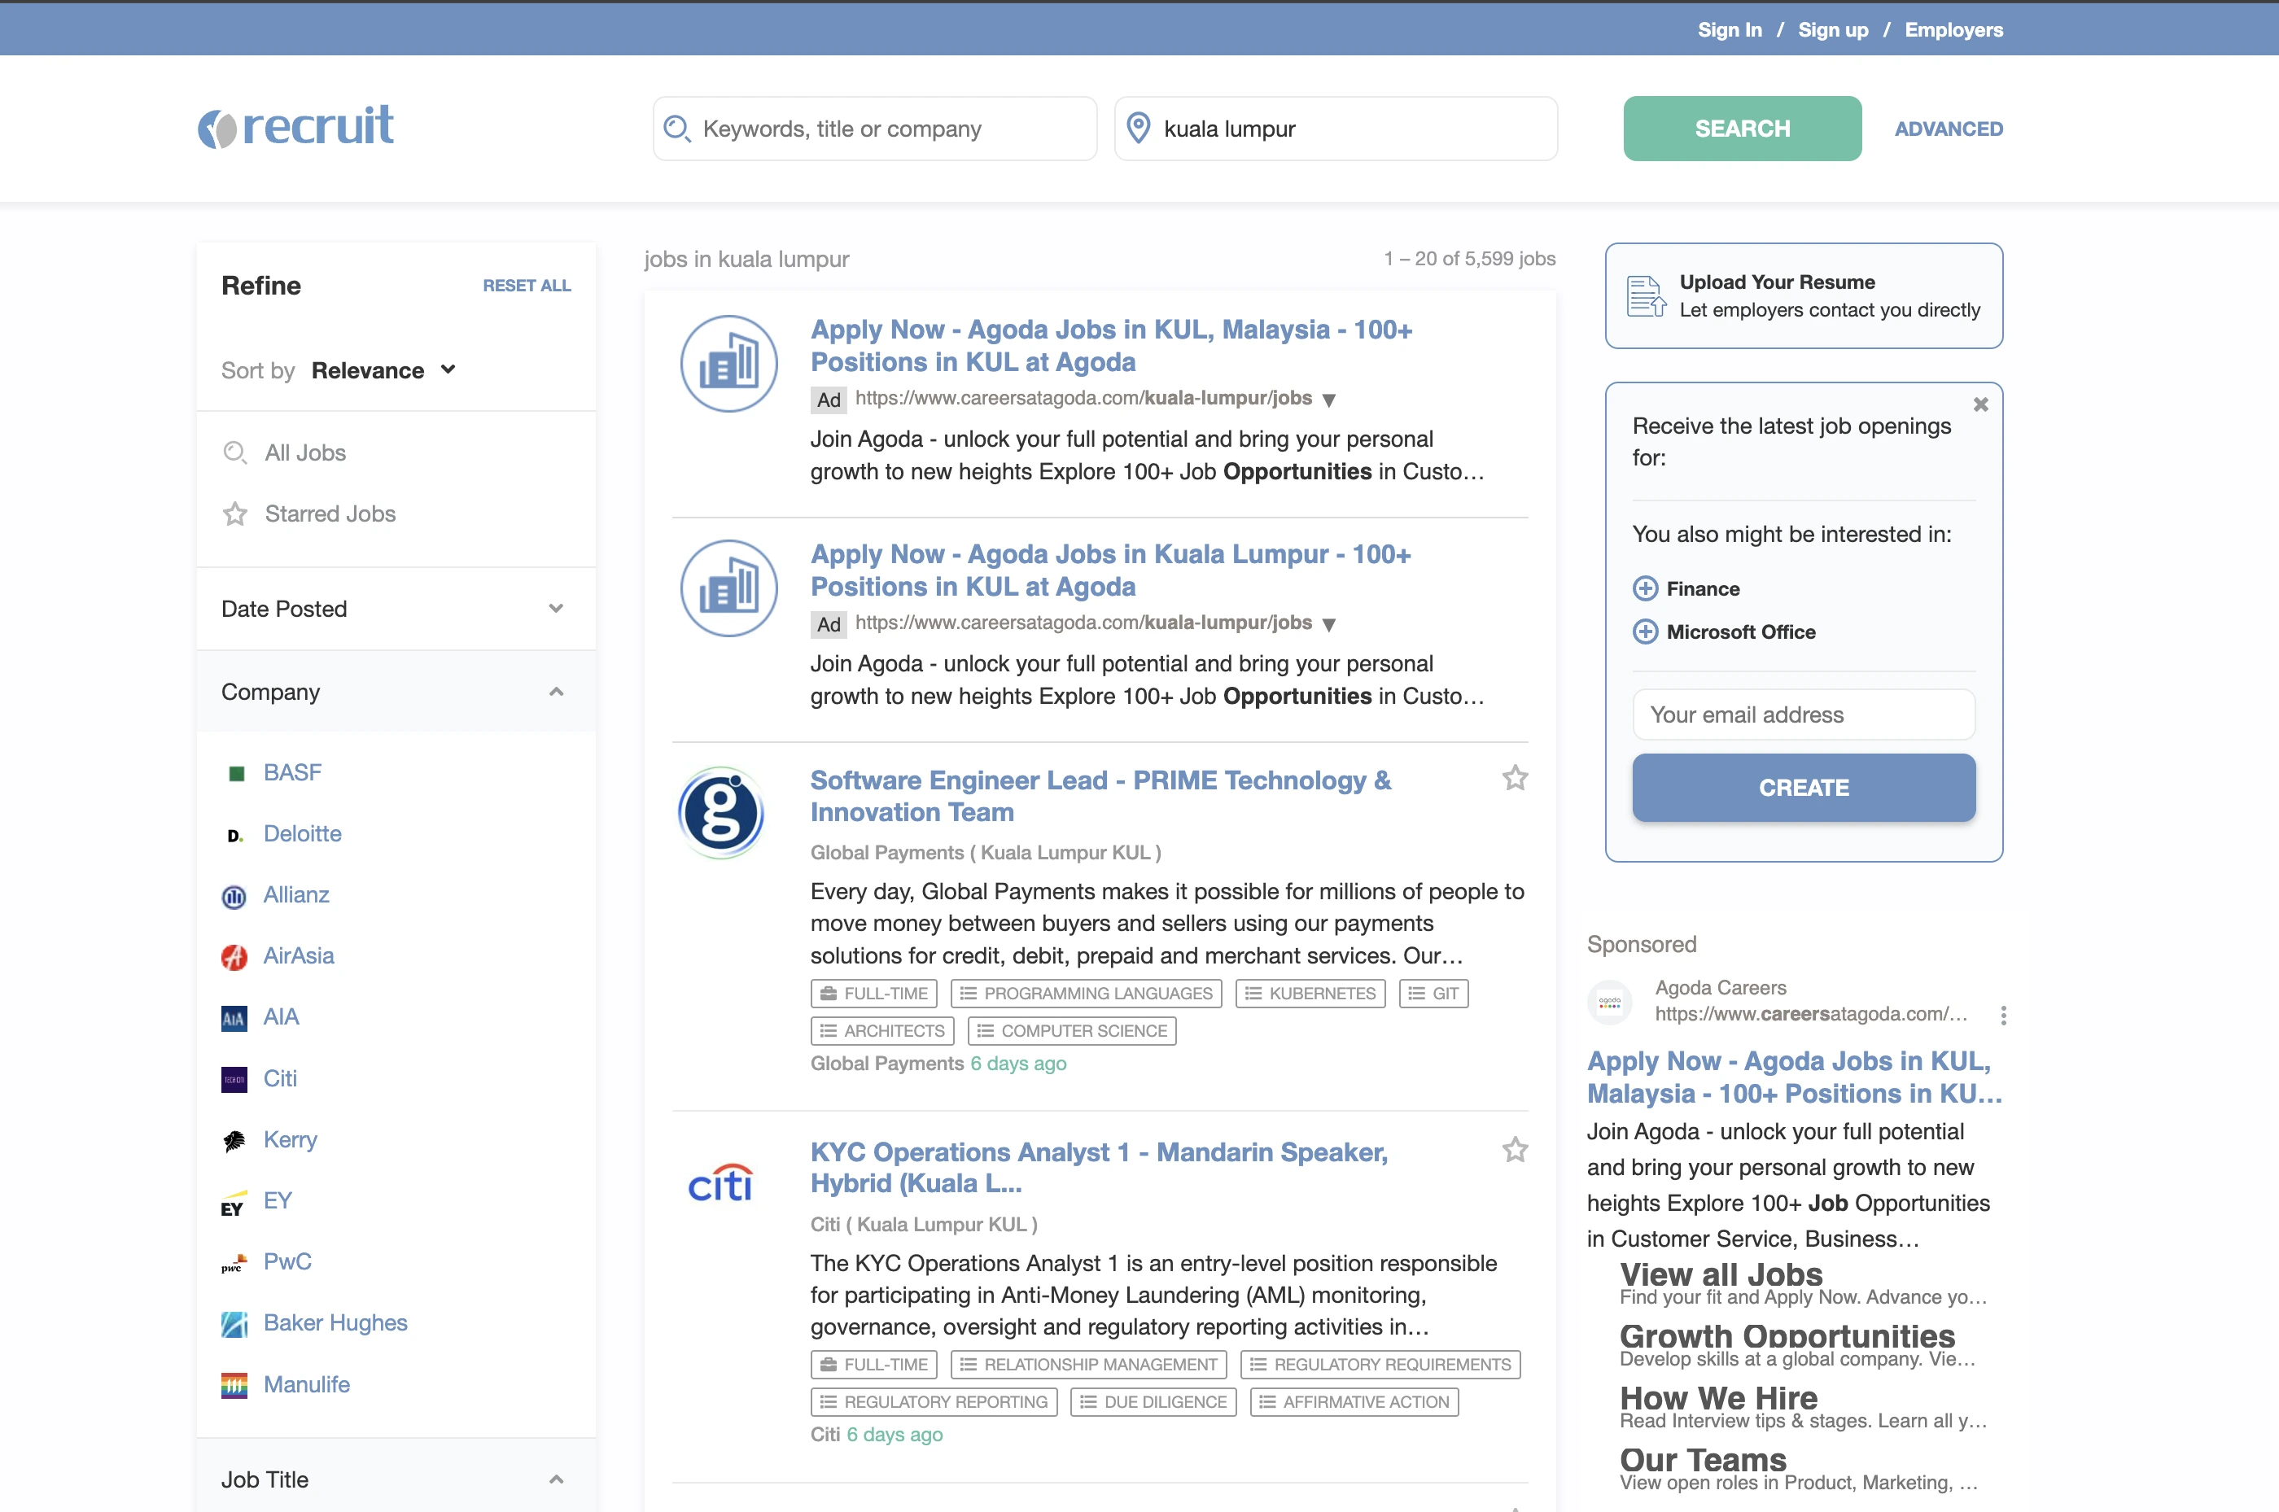Screen dimensions: 2279x1512
Task: Open sponsored ad three-dot menu
Action: pyautogui.click(x=2003, y=1016)
